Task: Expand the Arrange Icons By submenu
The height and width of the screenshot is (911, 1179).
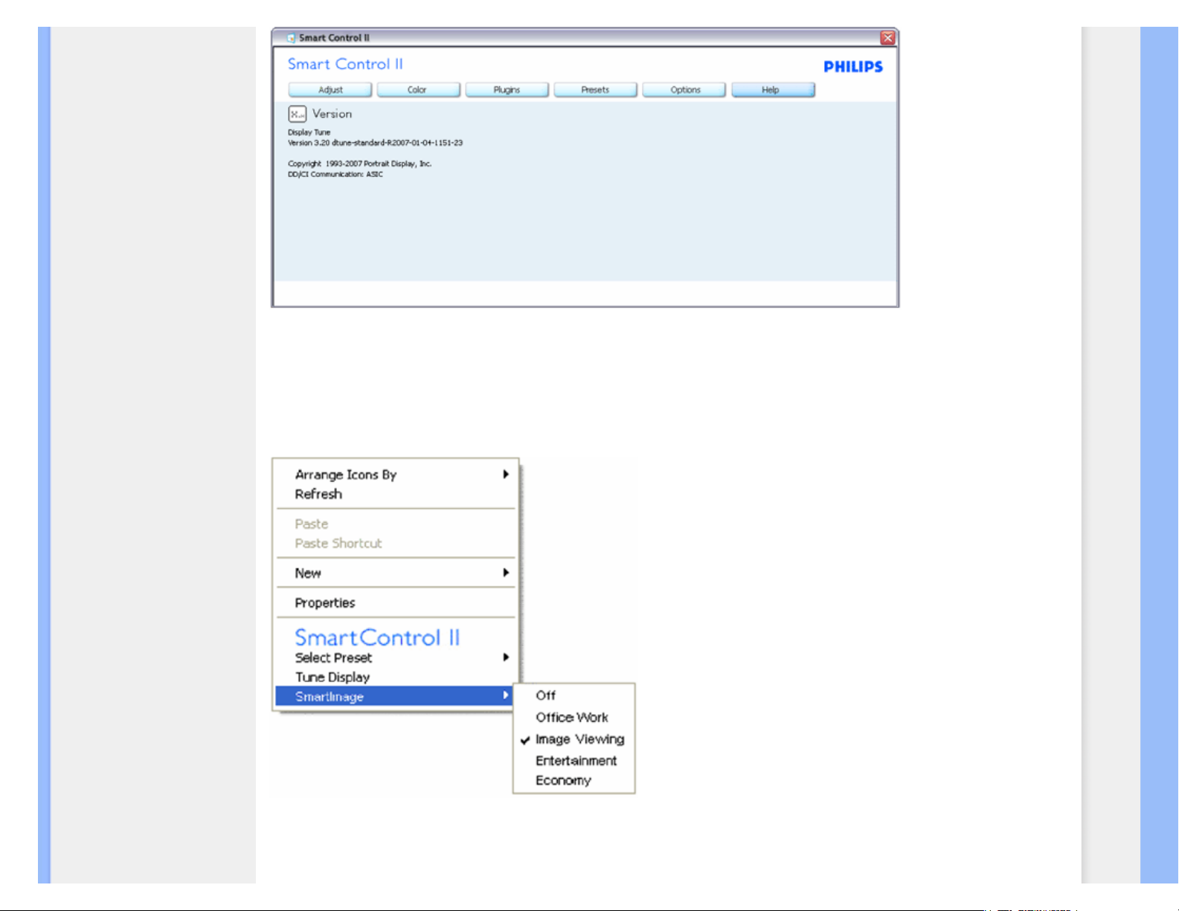Action: click(x=394, y=474)
